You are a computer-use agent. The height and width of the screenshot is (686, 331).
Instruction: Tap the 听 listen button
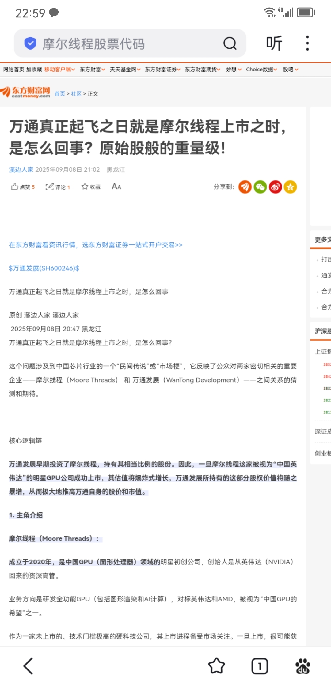[x=274, y=43]
